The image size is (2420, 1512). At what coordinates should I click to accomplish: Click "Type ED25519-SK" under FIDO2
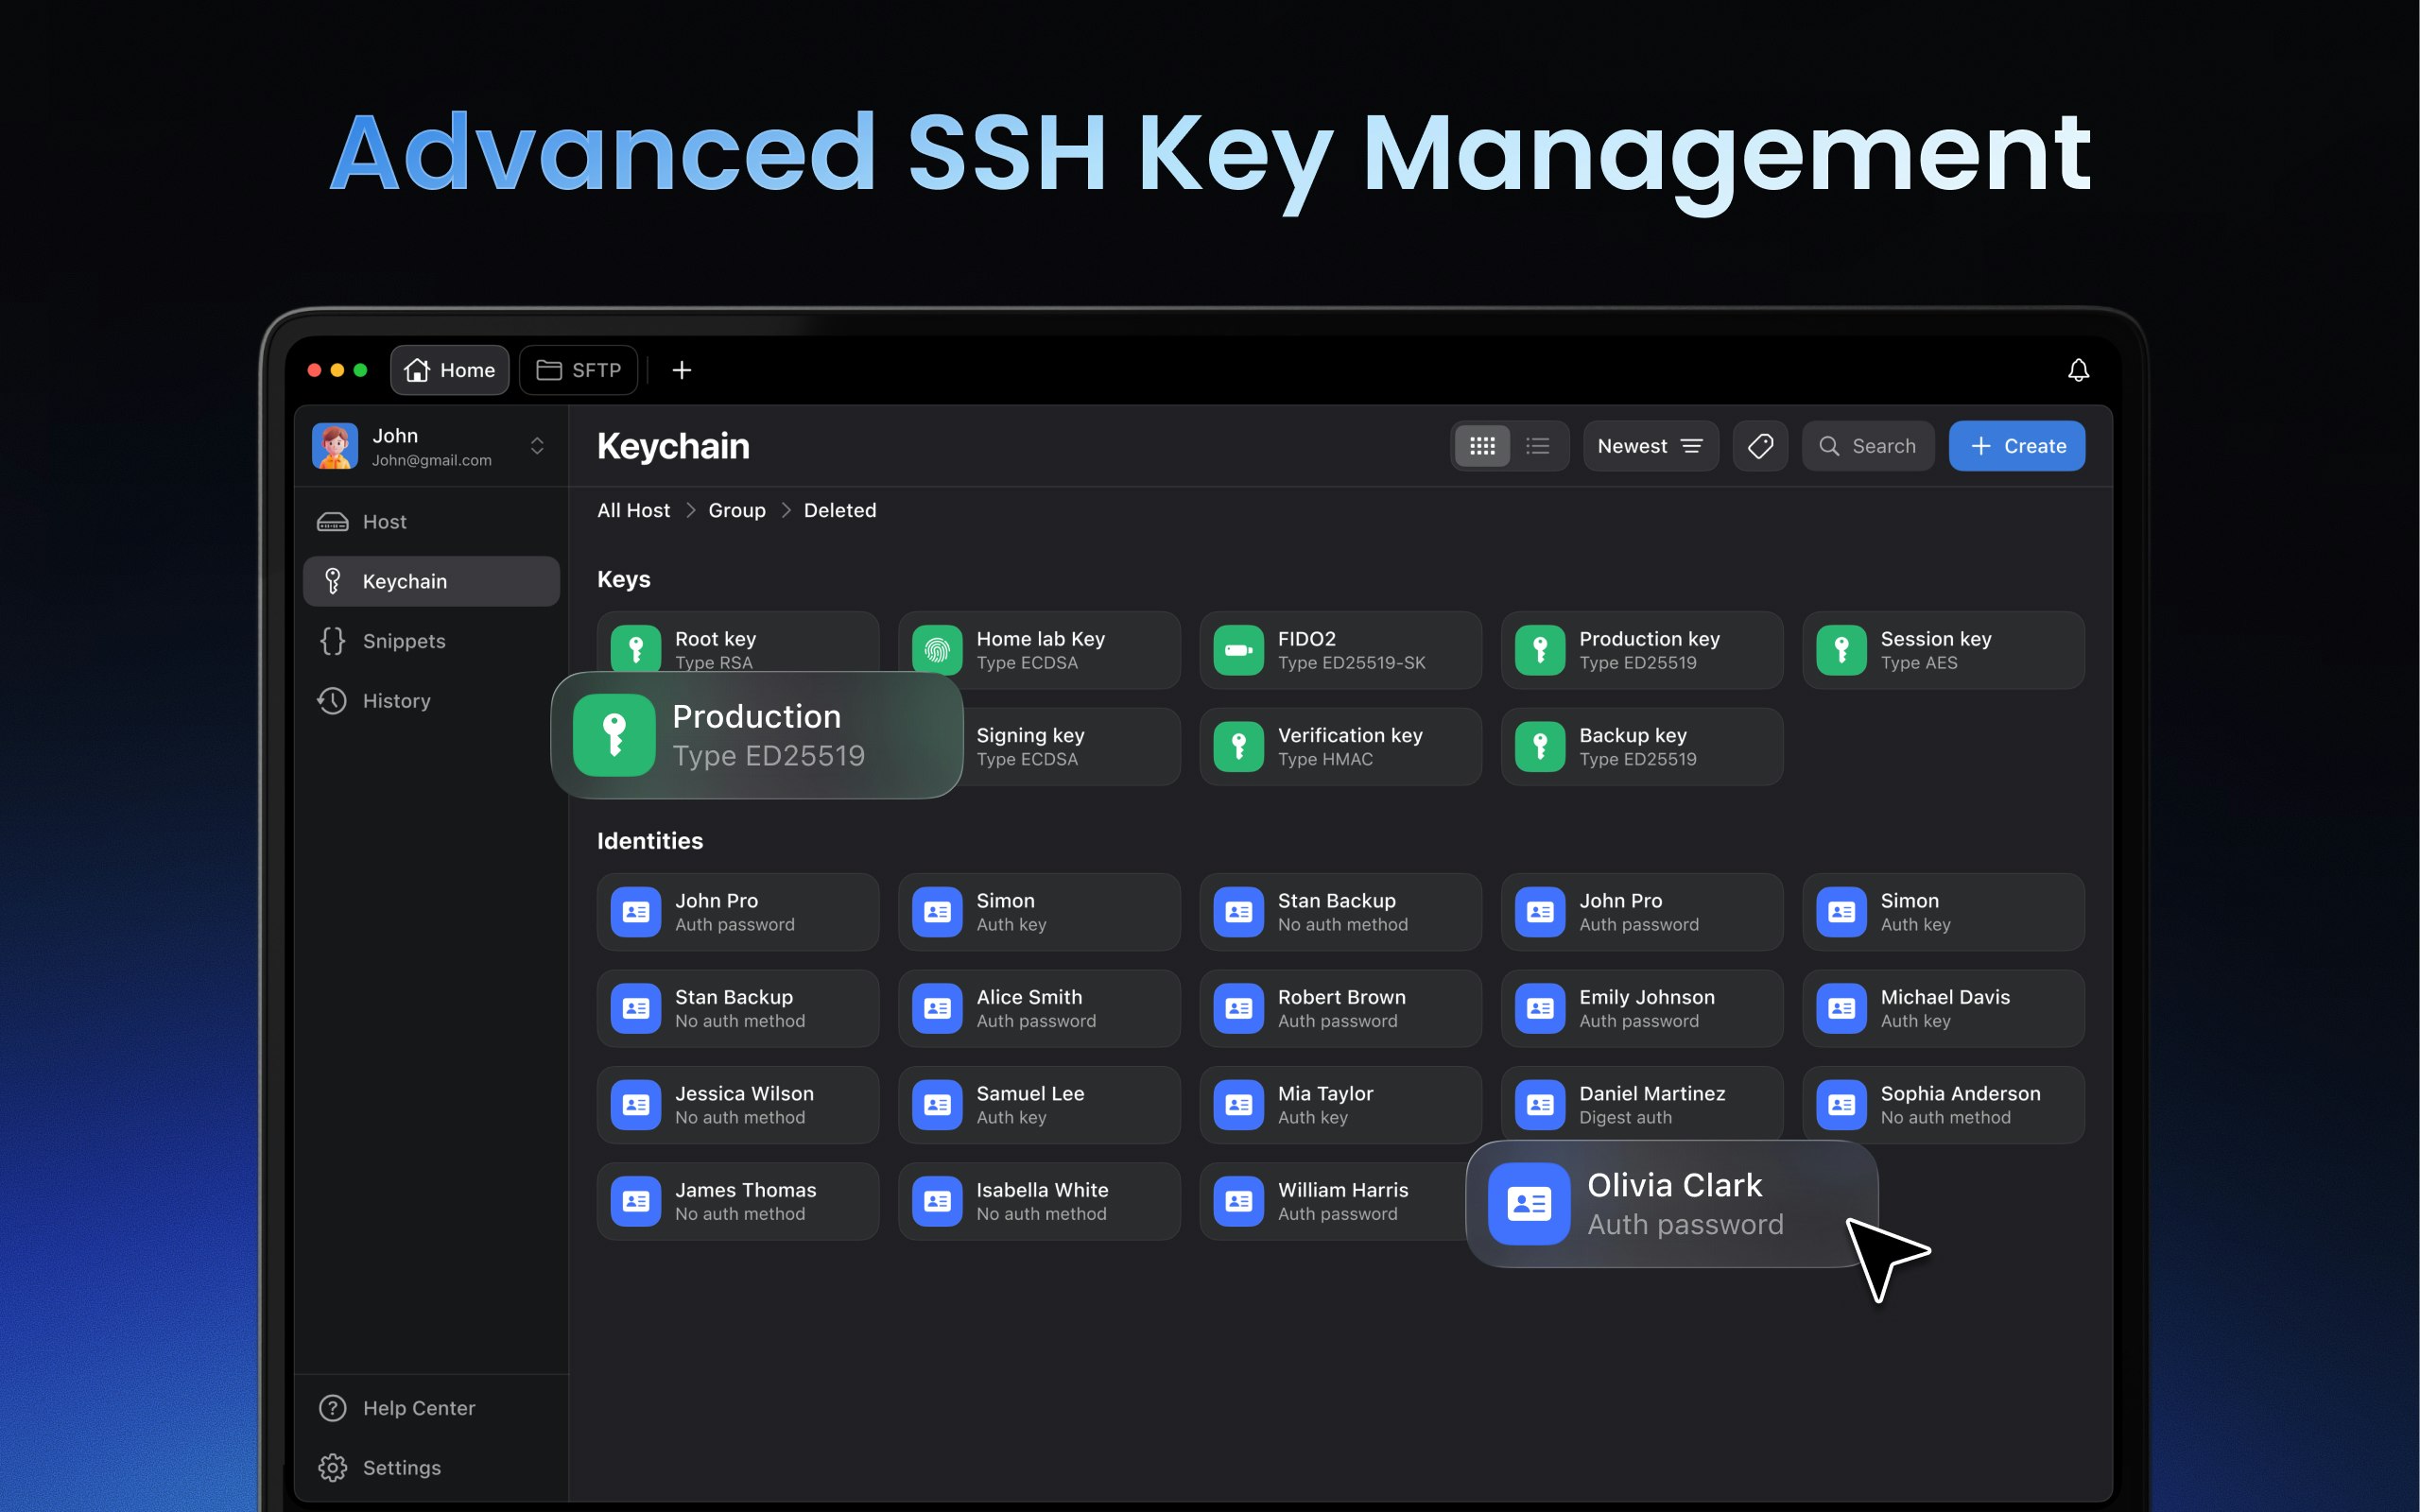[1352, 663]
